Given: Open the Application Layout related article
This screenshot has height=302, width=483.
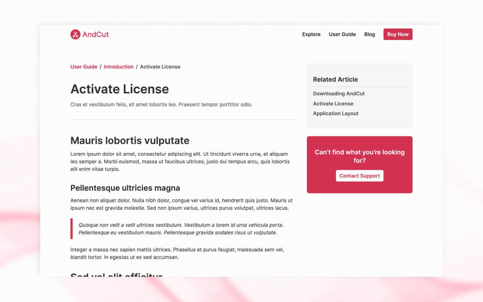Looking at the screenshot, I should [x=335, y=113].
